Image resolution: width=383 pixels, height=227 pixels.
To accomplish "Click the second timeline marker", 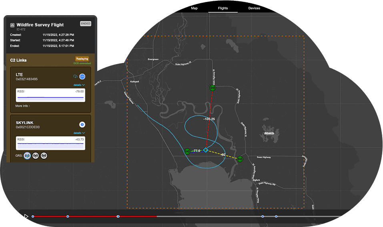I will coord(68,216).
